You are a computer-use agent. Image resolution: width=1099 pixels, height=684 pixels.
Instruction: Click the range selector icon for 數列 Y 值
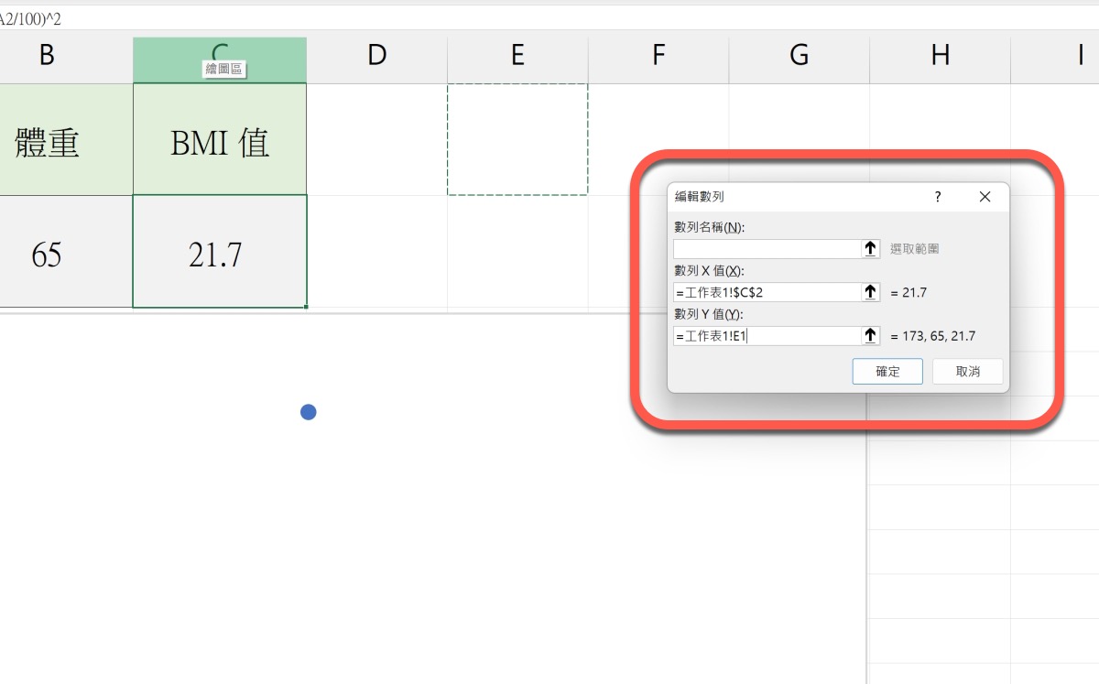click(x=871, y=336)
